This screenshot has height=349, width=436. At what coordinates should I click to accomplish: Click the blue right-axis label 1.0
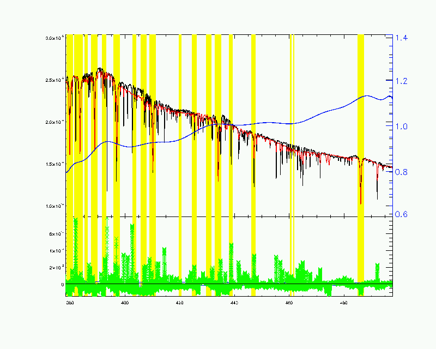point(401,127)
